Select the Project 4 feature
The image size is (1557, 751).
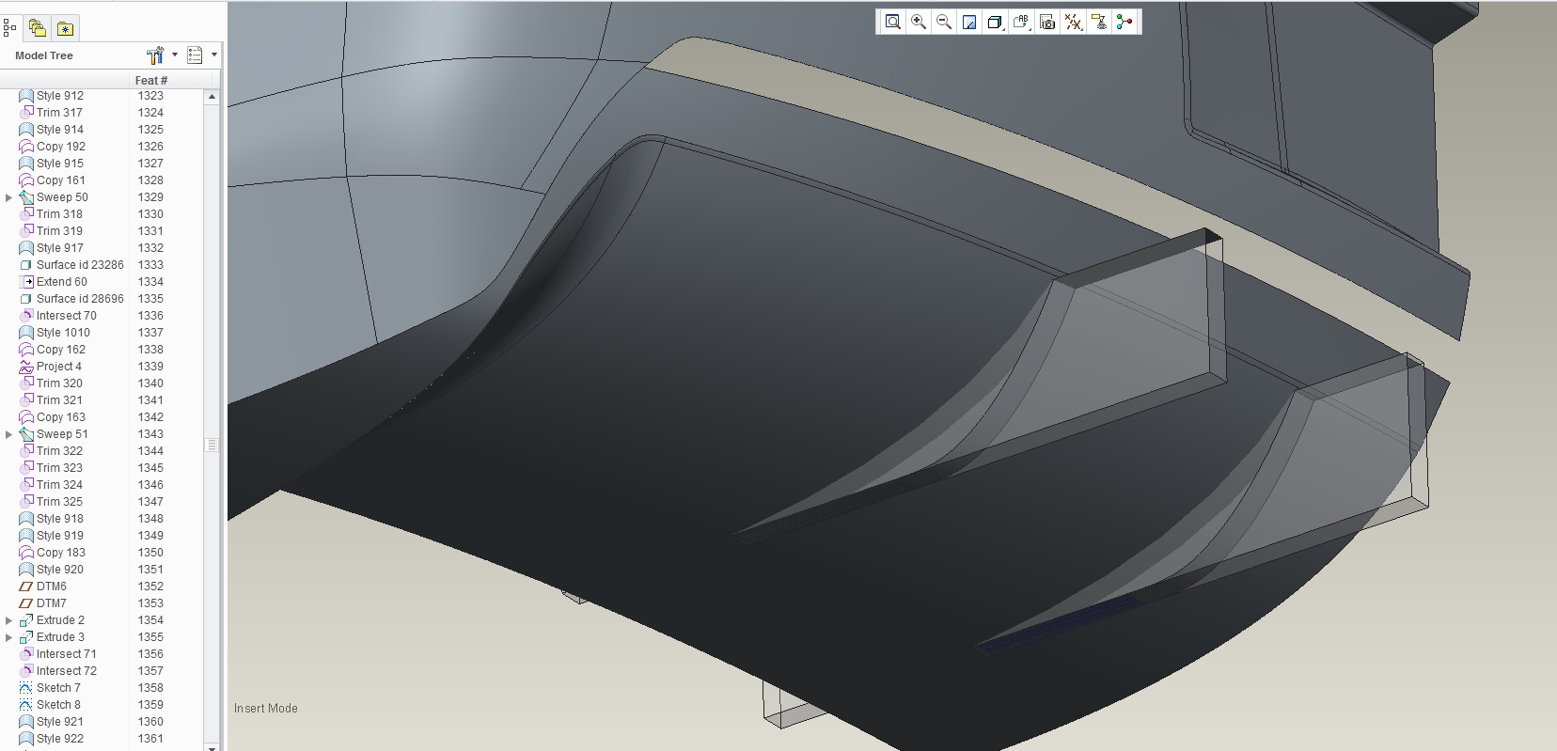click(x=59, y=367)
